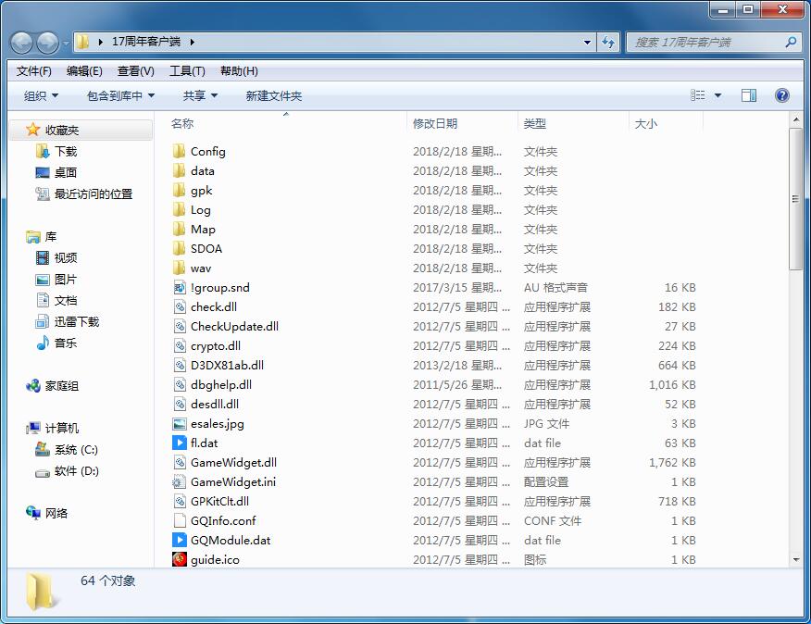Viewport: 811px width, 624px height.
Task: Select the !group.snd audio file
Action: point(219,287)
